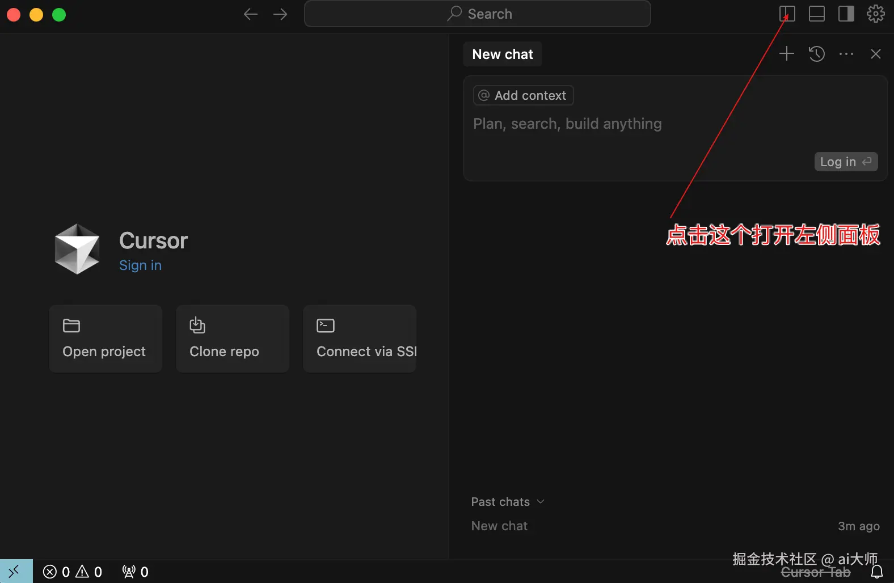
Task: Close the chat panel
Action: pyautogui.click(x=876, y=54)
